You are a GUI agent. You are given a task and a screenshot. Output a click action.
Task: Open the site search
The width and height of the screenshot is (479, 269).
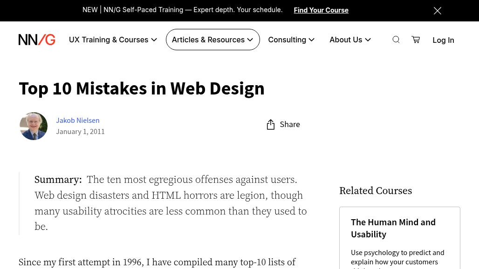[x=396, y=40]
